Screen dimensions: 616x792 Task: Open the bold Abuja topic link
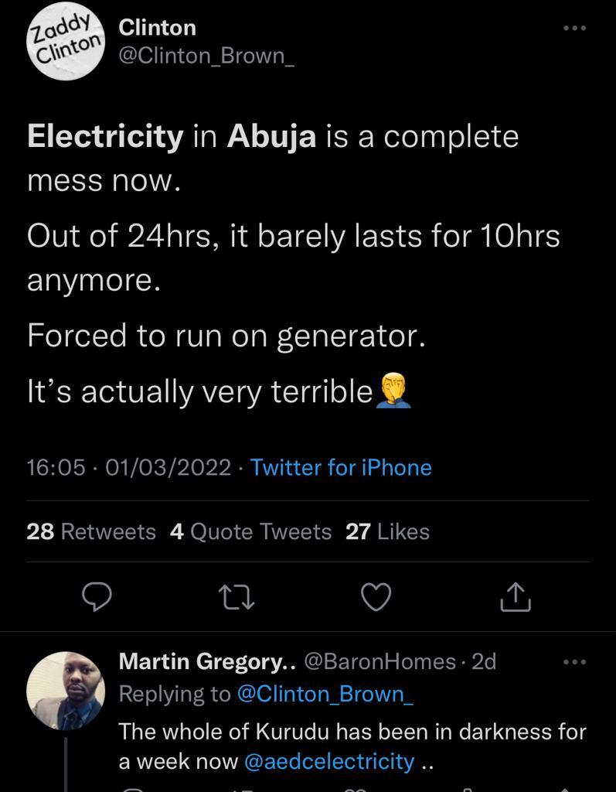[x=271, y=137]
